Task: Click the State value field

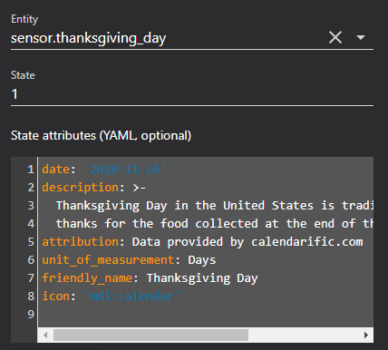Action: pos(192,94)
